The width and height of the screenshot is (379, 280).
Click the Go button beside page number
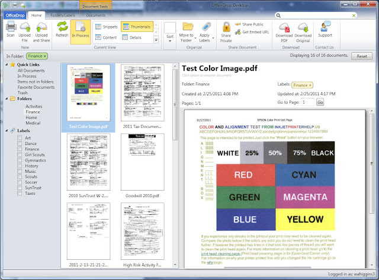[x=320, y=102]
